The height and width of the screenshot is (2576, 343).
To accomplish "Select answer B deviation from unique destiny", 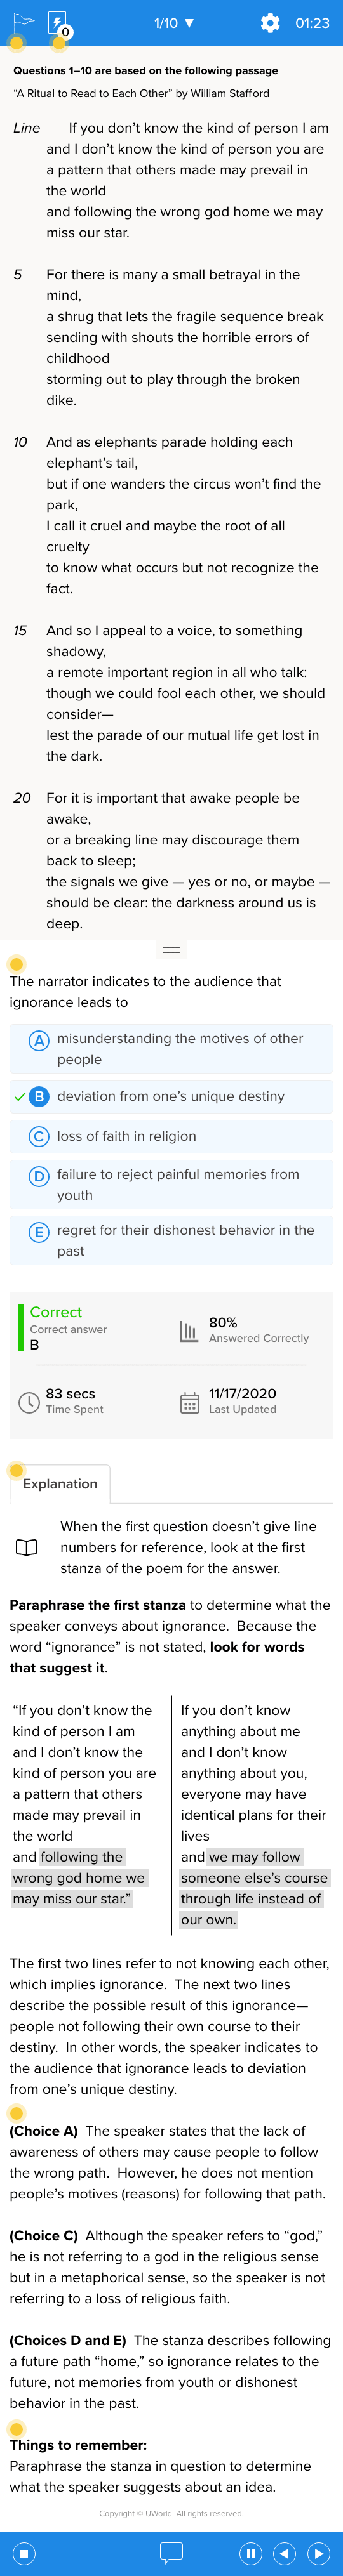I will [x=171, y=1096].
